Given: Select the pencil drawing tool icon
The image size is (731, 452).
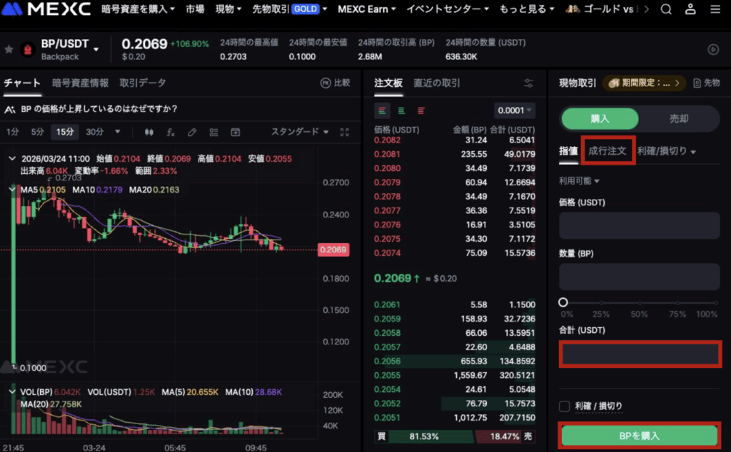Looking at the screenshot, I should tap(192, 132).
